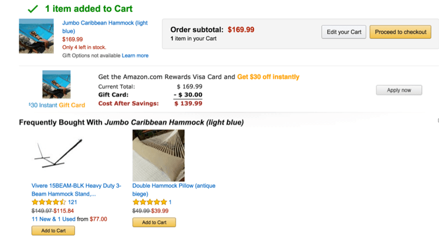Click Learn more about gift options

pyautogui.click(x=135, y=55)
